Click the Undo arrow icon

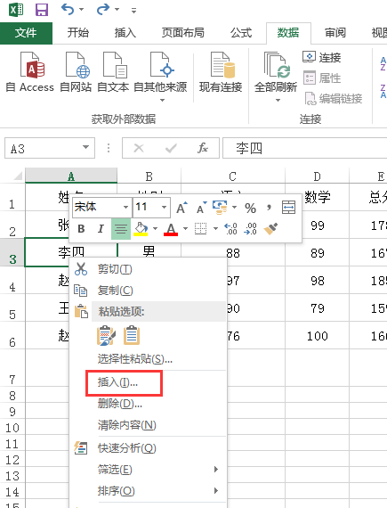tap(68, 10)
